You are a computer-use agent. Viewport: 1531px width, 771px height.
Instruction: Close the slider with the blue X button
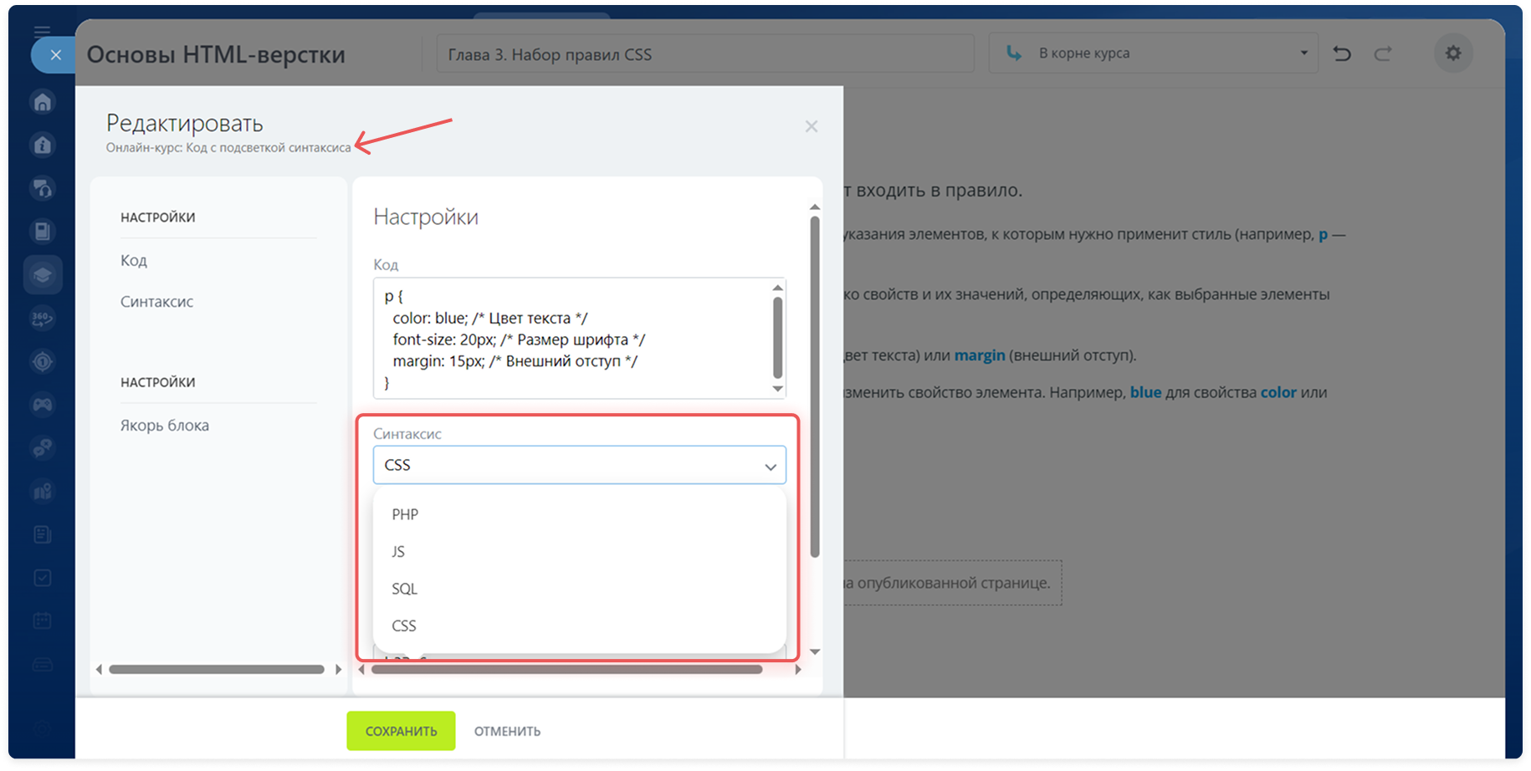coord(55,55)
